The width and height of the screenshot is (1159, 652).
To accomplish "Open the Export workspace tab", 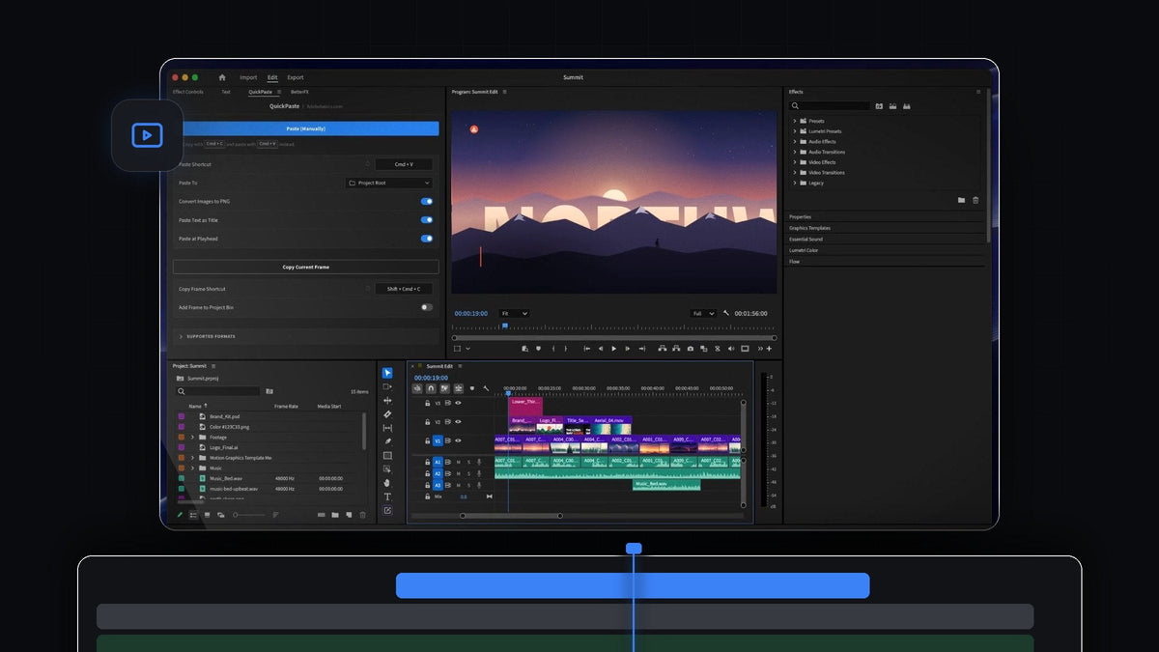I will coord(296,77).
